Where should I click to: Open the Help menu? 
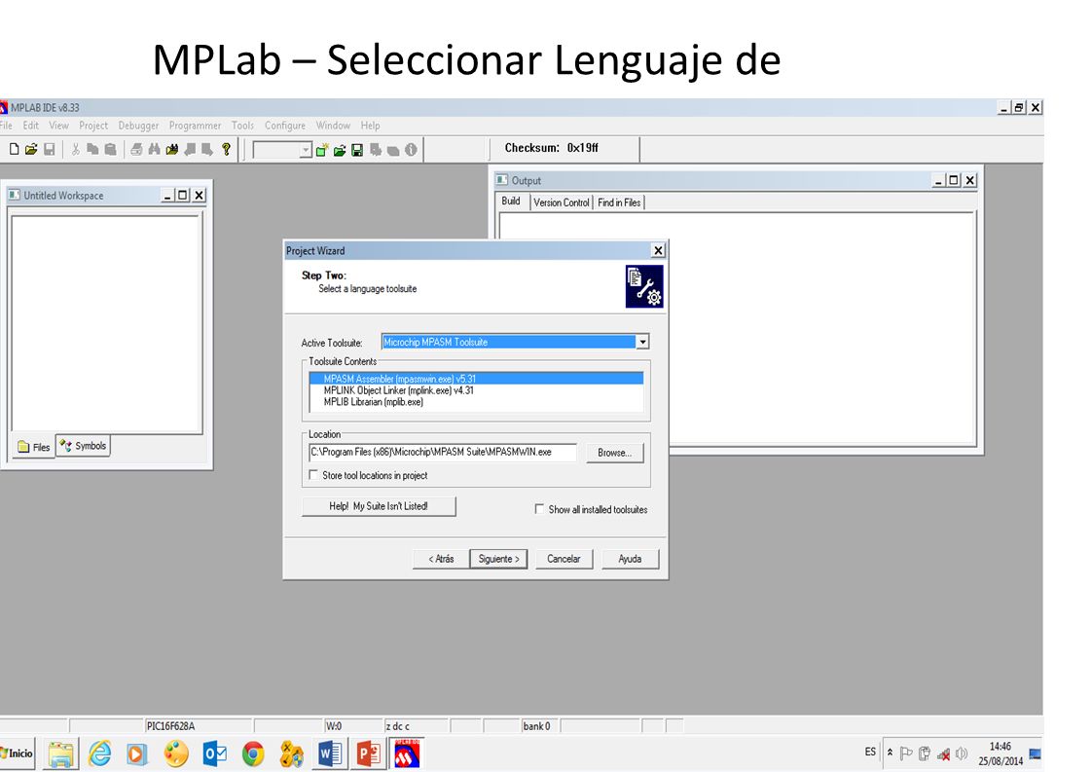[x=370, y=126]
